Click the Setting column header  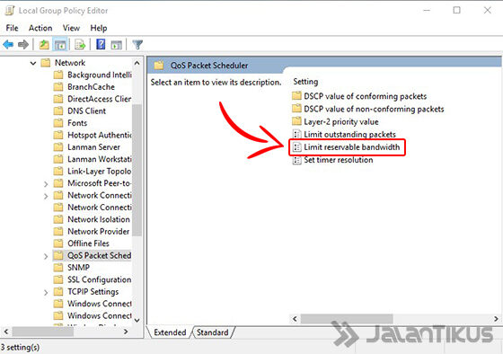tap(305, 82)
